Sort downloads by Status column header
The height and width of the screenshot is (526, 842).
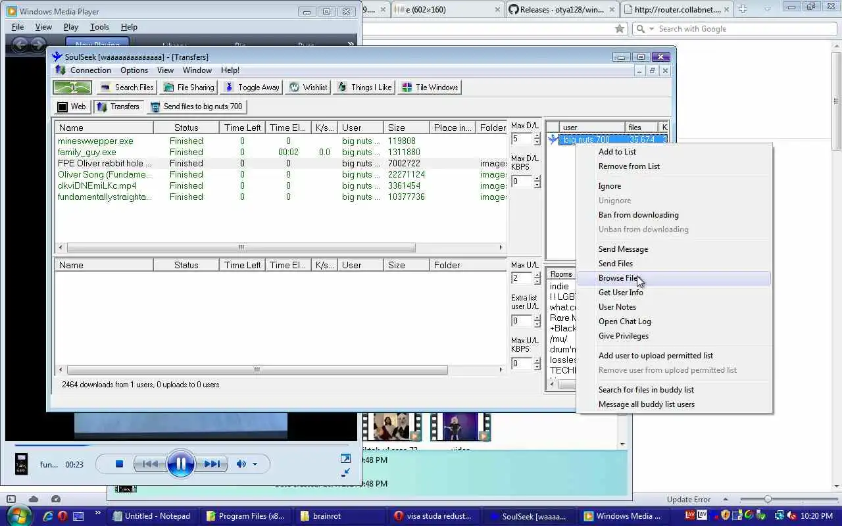click(x=186, y=128)
